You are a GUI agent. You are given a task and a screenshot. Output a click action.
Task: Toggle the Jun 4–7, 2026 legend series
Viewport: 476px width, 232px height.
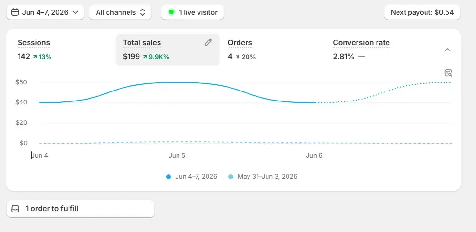point(191,176)
